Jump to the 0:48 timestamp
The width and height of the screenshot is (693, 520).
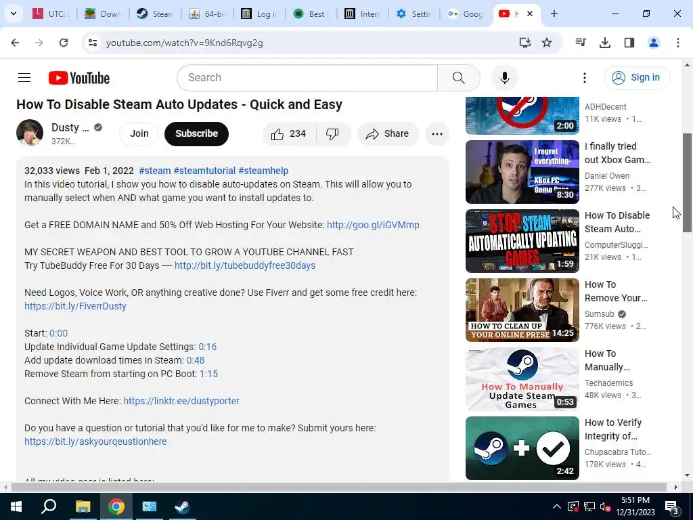(196, 360)
